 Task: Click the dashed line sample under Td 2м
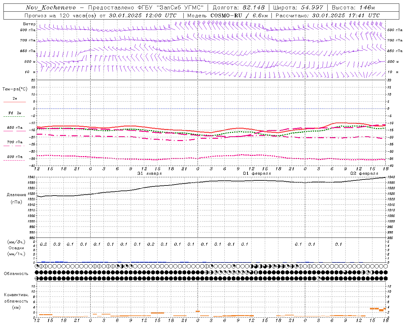click(15, 117)
